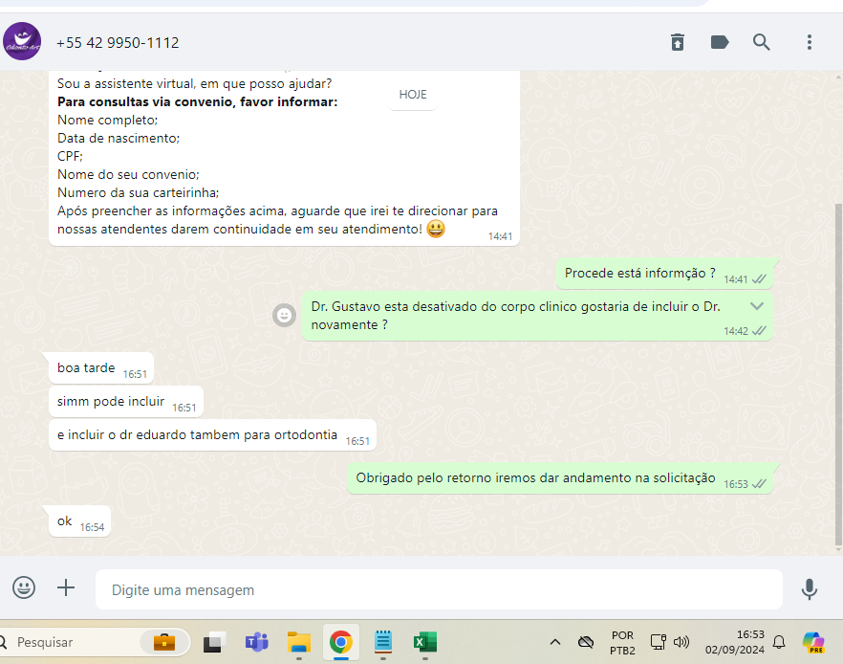843x664 pixels.
Task: Select the 'Procede está informção ?' message
Action: (x=664, y=274)
